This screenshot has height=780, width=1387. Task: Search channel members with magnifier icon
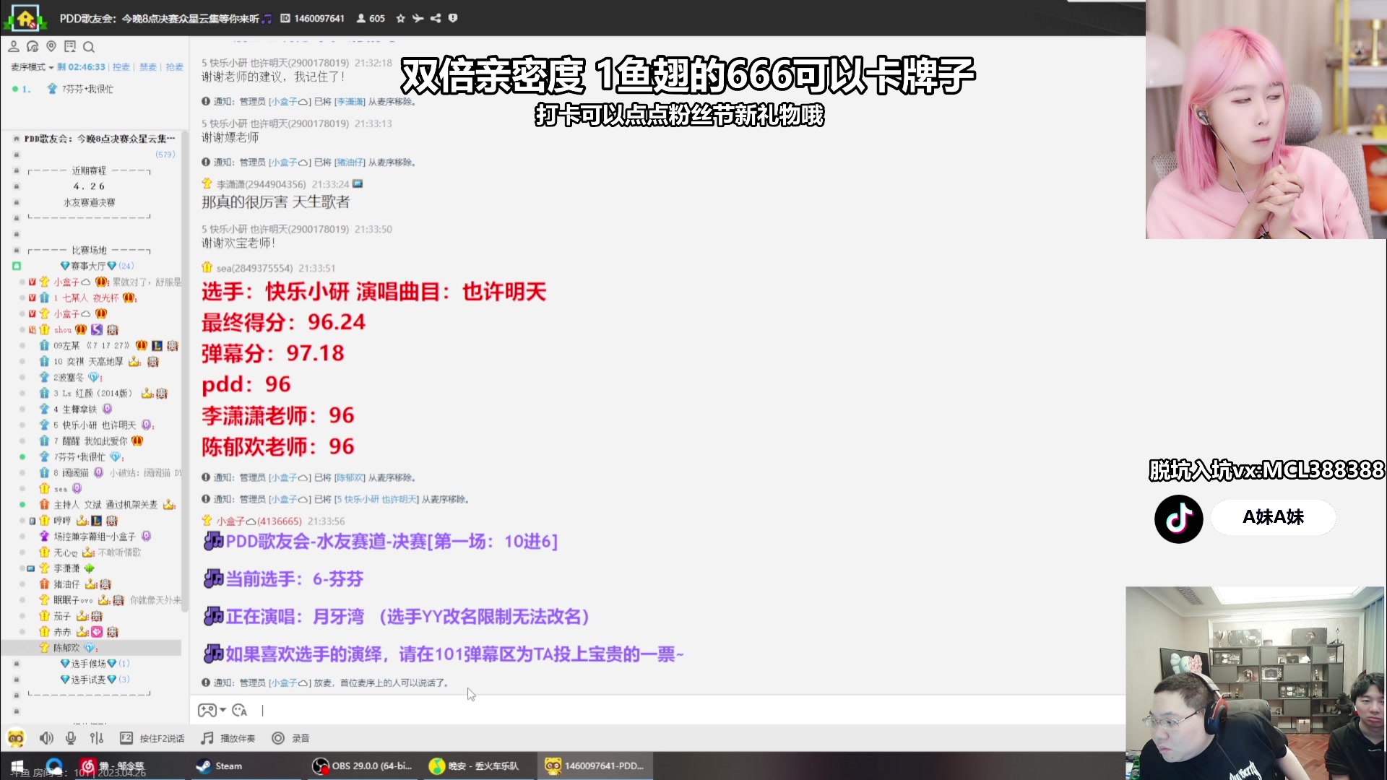(x=89, y=47)
